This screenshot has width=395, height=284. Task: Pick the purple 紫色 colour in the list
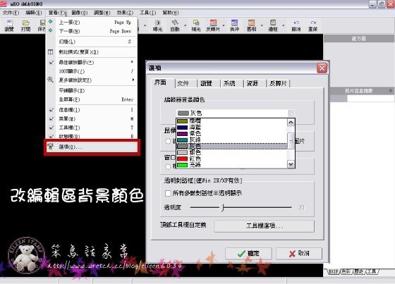232,133
